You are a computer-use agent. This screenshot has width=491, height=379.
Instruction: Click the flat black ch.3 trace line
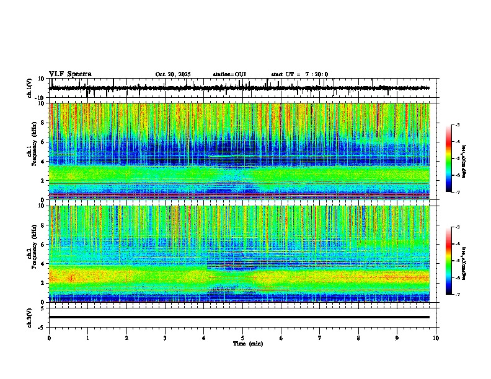coord(239,317)
